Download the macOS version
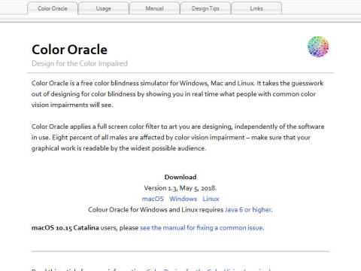Viewport: 361px width, 271px height. point(153,199)
